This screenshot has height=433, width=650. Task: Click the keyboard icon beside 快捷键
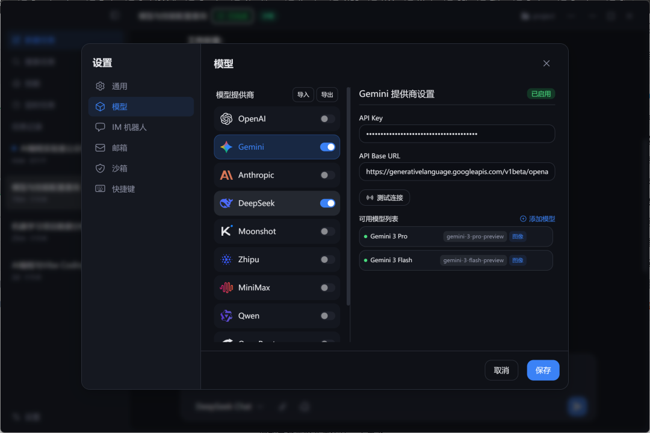[x=100, y=189]
